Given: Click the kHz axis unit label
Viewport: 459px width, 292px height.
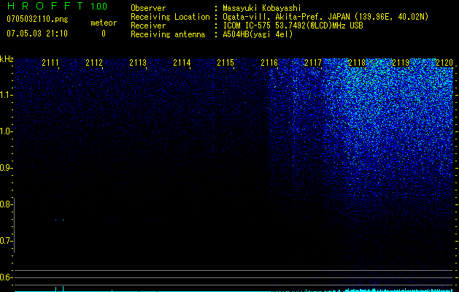Looking at the screenshot, I should (x=7, y=59).
